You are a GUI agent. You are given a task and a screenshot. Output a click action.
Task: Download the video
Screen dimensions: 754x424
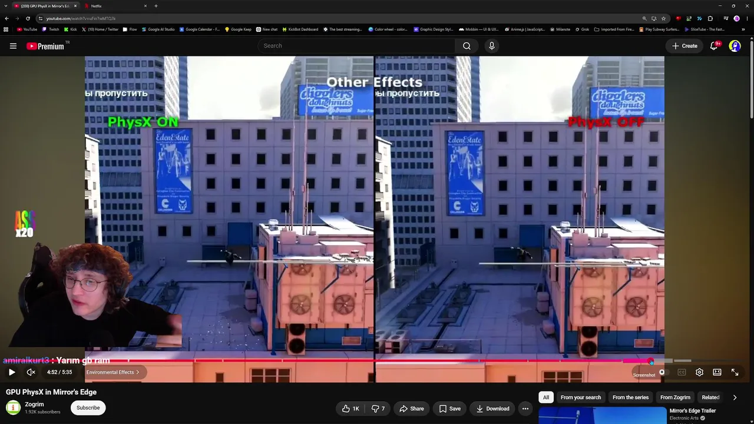(493, 409)
